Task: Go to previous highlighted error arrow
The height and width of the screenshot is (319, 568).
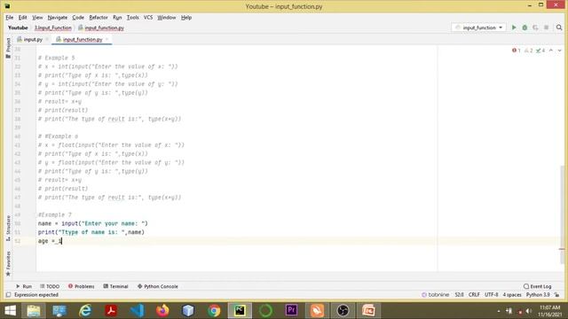Action: [x=551, y=51]
